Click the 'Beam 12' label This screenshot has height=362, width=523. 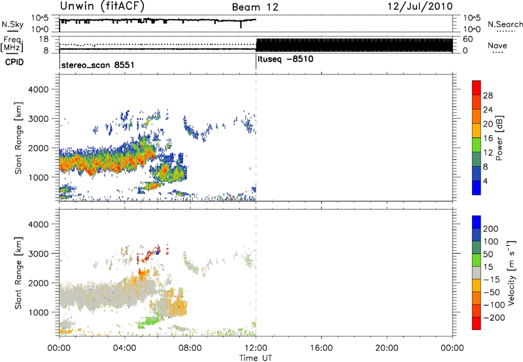coord(255,7)
